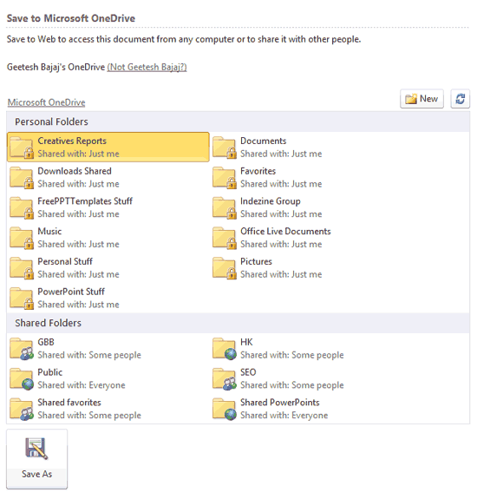Click the GBB folder name
Image resolution: width=477 pixels, height=499 pixels.
46,342
